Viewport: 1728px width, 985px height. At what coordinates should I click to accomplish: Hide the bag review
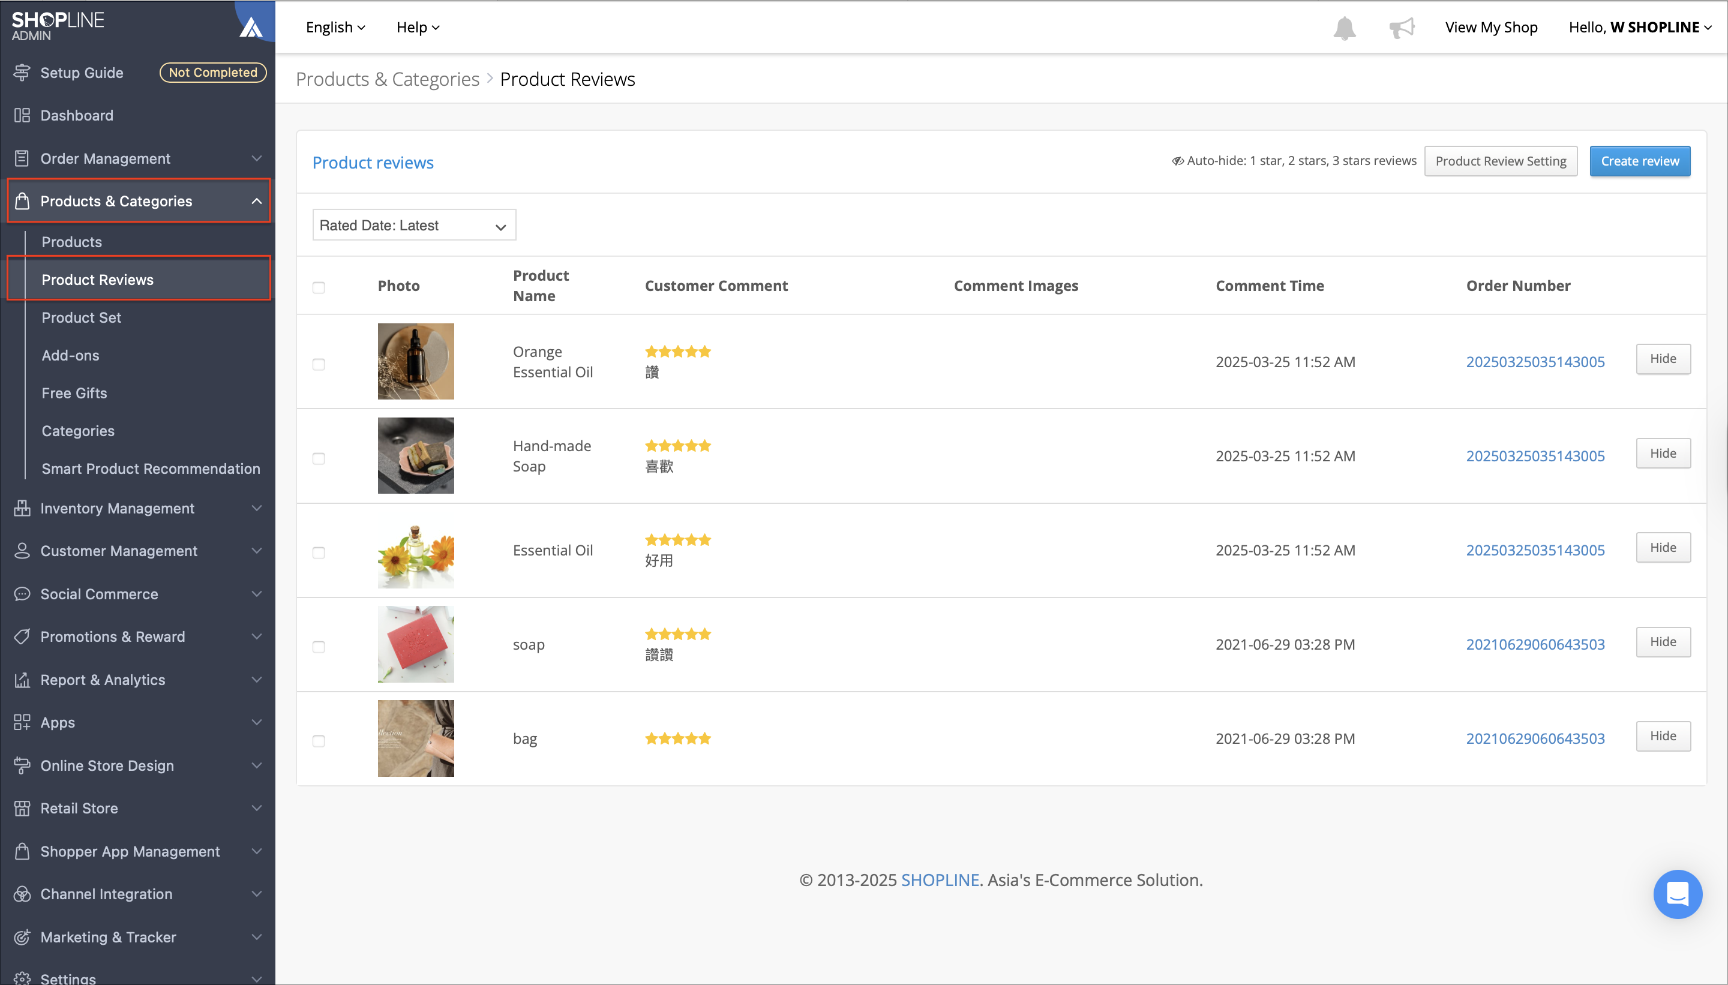point(1663,736)
